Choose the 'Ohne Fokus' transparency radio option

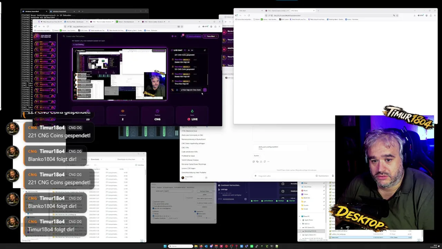tap(201, 214)
